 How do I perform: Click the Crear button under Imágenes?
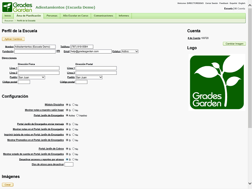point(7,184)
